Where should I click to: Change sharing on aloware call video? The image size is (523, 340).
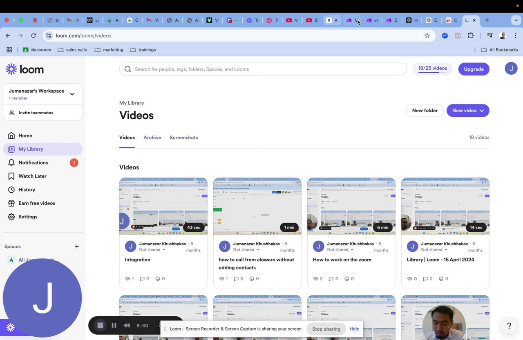click(x=246, y=250)
